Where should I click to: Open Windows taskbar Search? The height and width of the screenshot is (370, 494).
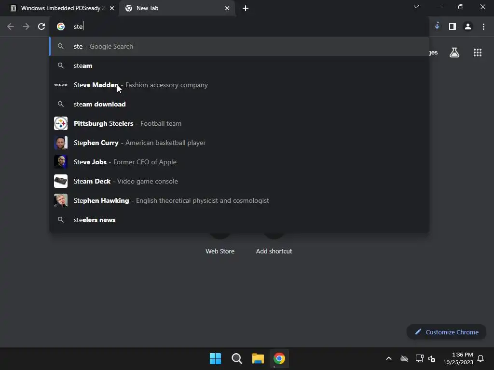tap(236, 358)
